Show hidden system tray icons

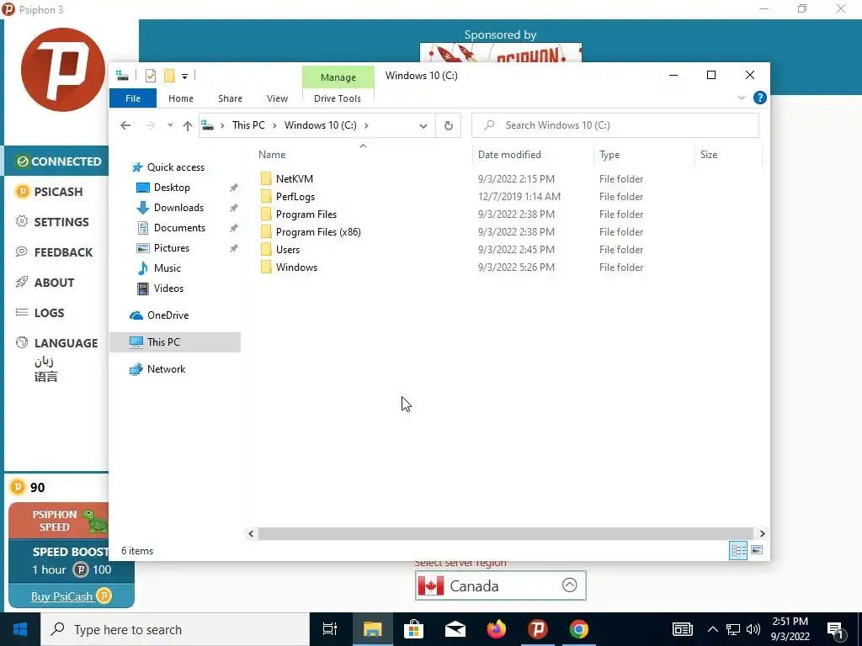(712, 629)
